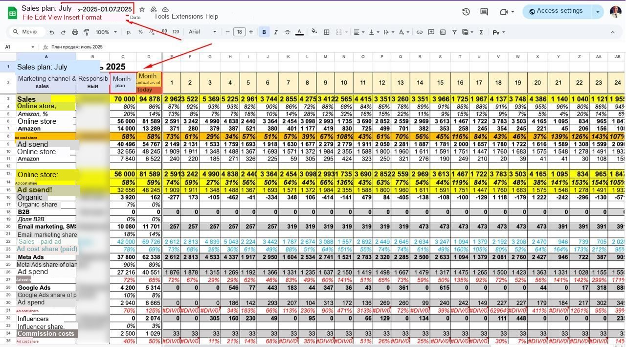Expand the name box A1 dropdown
Screen dimensions: 626x347
[33, 47]
